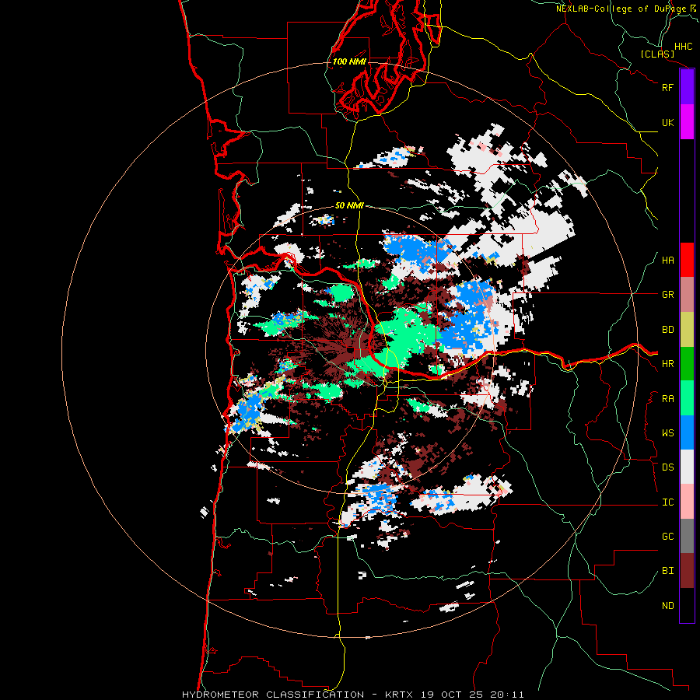The height and width of the screenshot is (700, 700).
Task: Click the BI legend label
Action: tap(667, 571)
